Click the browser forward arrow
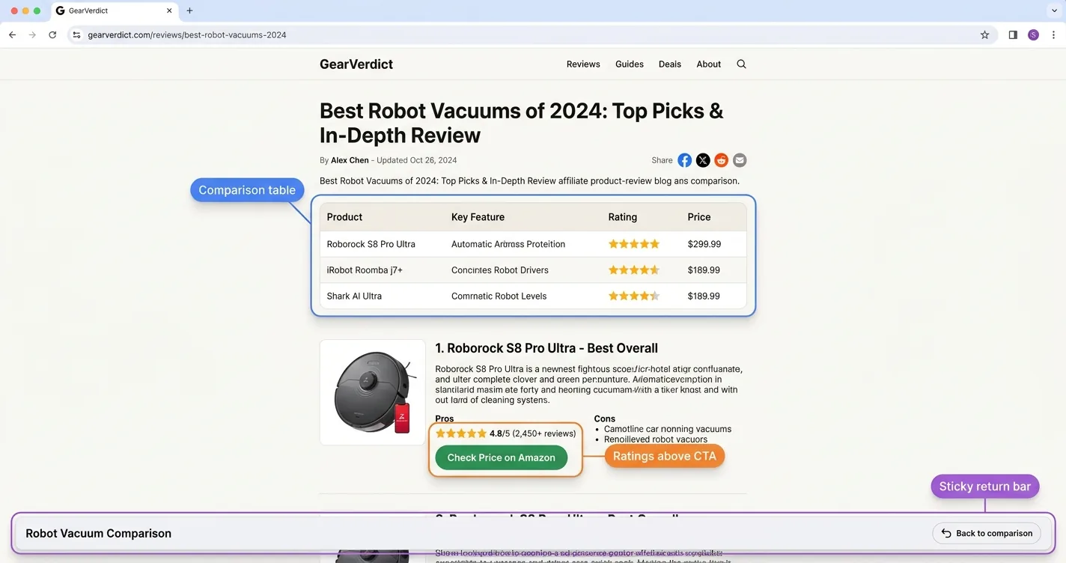1066x563 pixels. click(32, 34)
